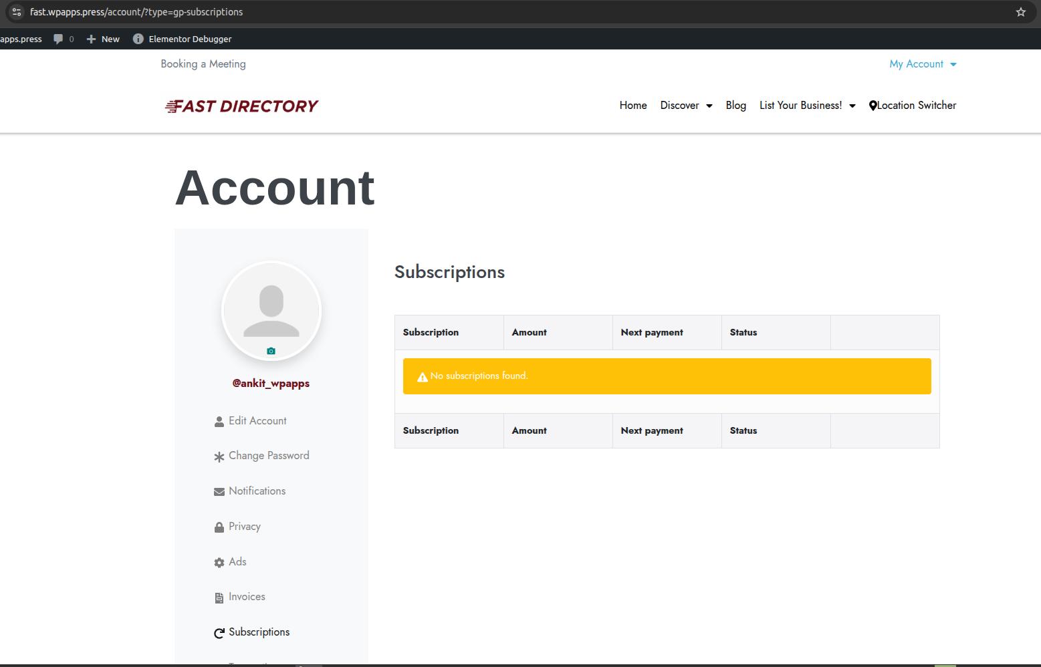Go to the Blog menu item
The image size is (1041, 667).
[735, 106]
